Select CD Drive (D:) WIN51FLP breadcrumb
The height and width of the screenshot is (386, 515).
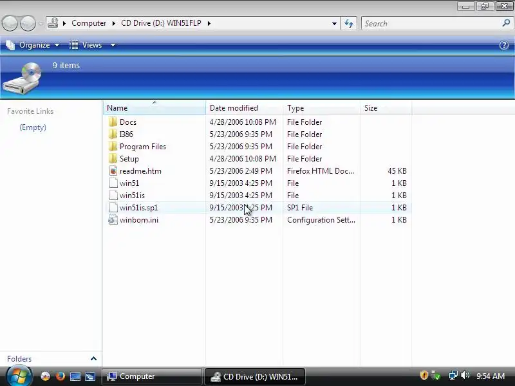pos(161,23)
